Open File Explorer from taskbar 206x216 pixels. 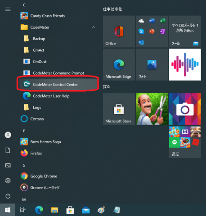click(54, 210)
